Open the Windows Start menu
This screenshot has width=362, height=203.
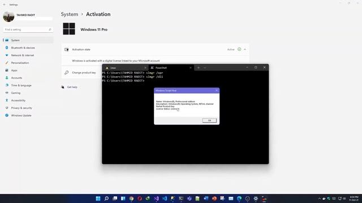pos(98,198)
